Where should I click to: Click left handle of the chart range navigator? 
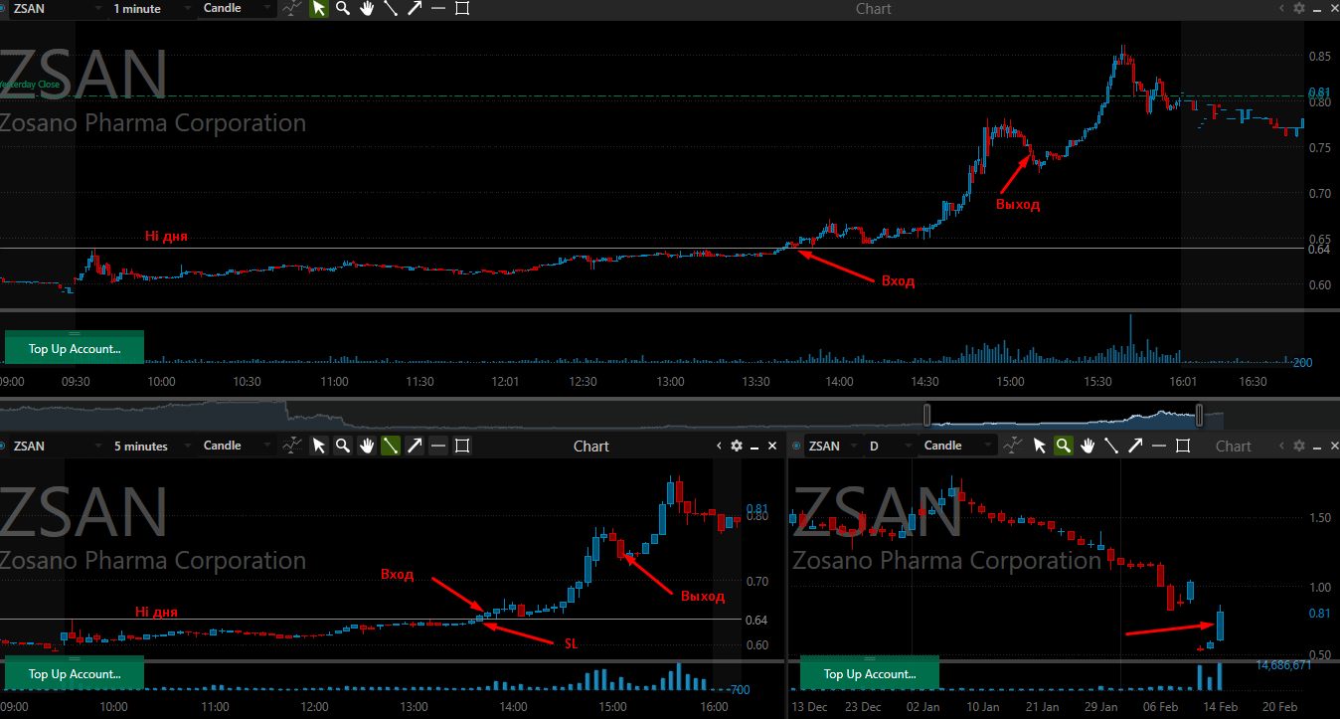click(x=926, y=415)
